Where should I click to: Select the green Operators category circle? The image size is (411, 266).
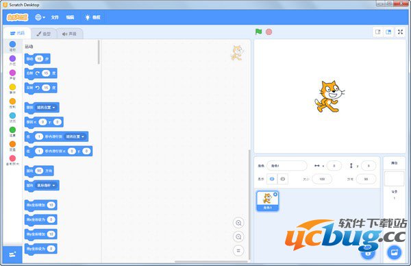click(x=12, y=130)
